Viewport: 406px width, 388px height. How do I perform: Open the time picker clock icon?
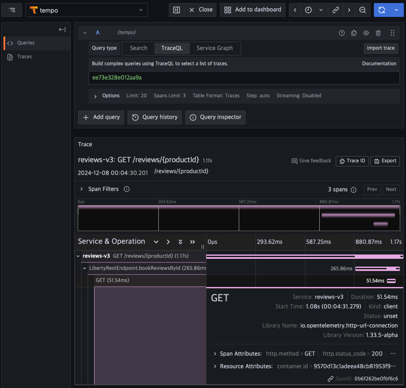pyautogui.click(x=308, y=10)
